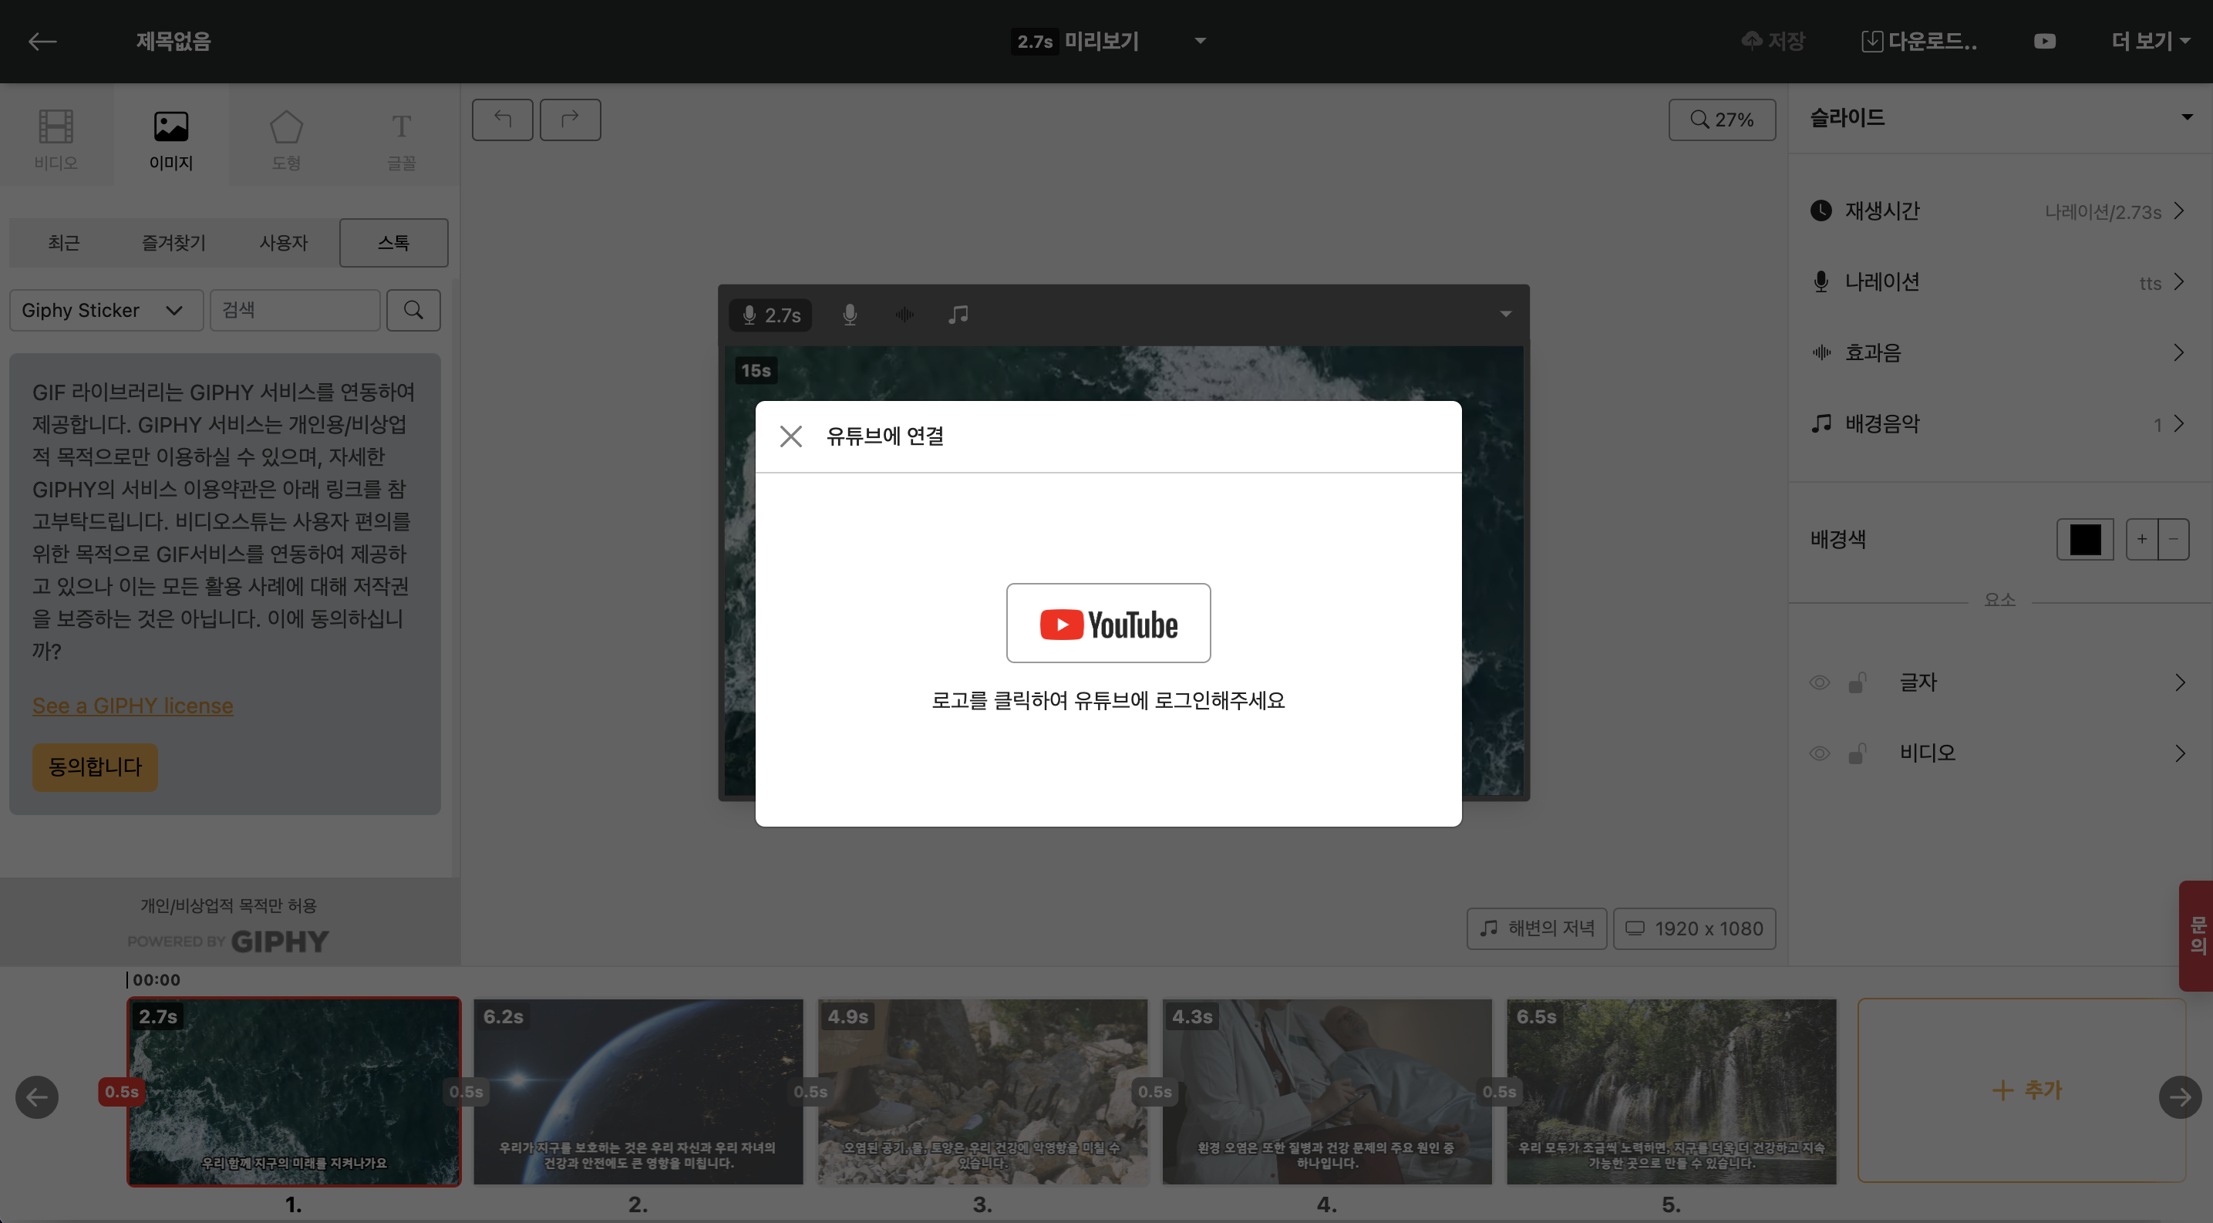Open the 27% zoom control
Screen dimensions: 2213x1223
pos(1722,120)
